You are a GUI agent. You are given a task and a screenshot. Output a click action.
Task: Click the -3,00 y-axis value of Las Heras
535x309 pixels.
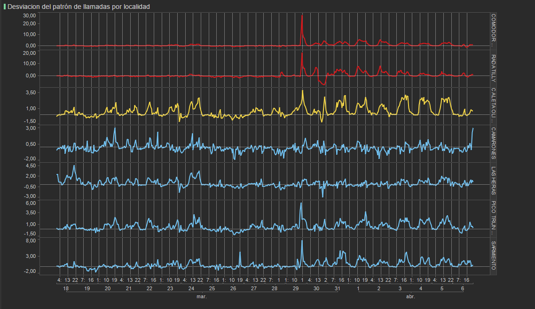30,196
